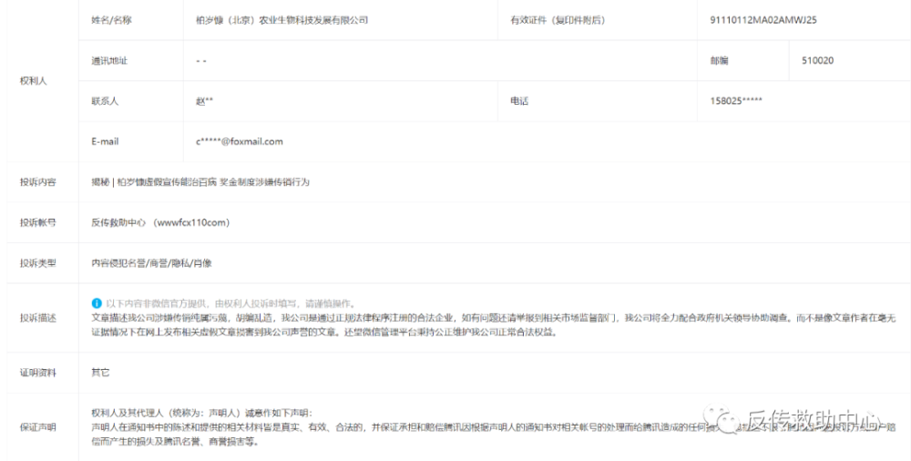911x461 pixels.
Task: Click the 保证声明 row header
Action: [37, 427]
